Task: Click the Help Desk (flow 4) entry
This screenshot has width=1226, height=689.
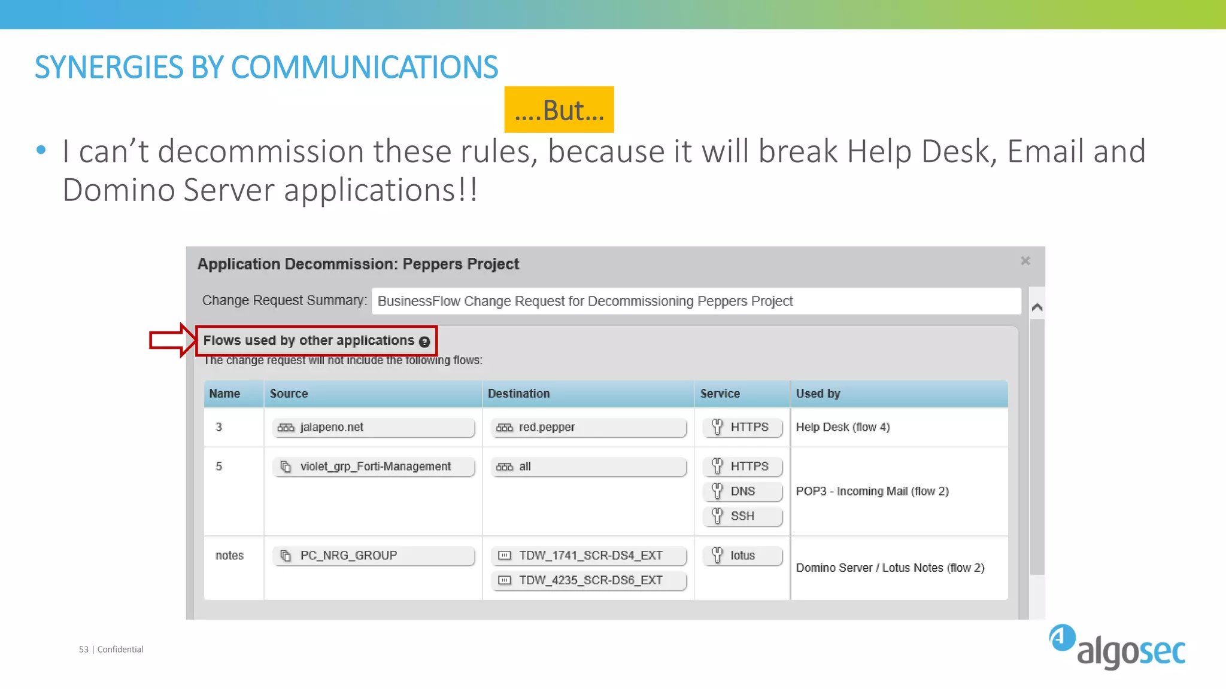Action: pyautogui.click(x=843, y=427)
